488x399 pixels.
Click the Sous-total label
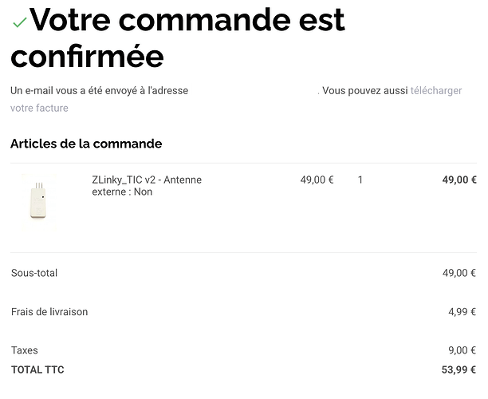pos(34,273)
